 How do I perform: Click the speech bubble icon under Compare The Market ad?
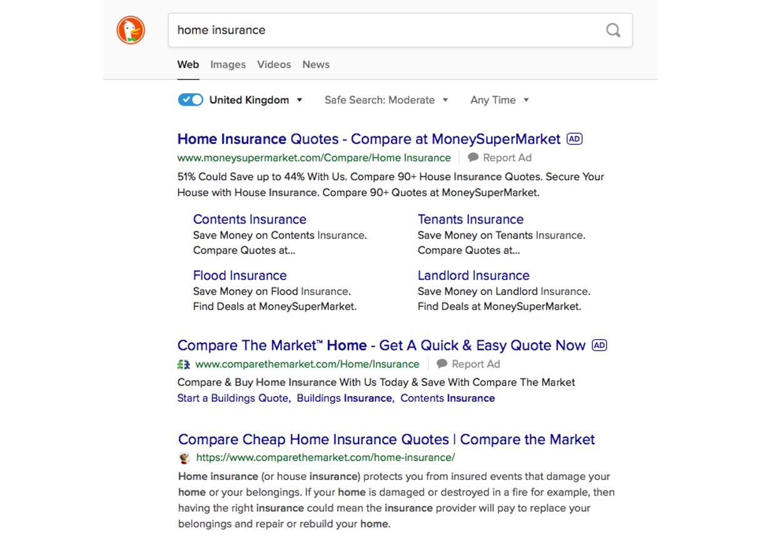442,364
